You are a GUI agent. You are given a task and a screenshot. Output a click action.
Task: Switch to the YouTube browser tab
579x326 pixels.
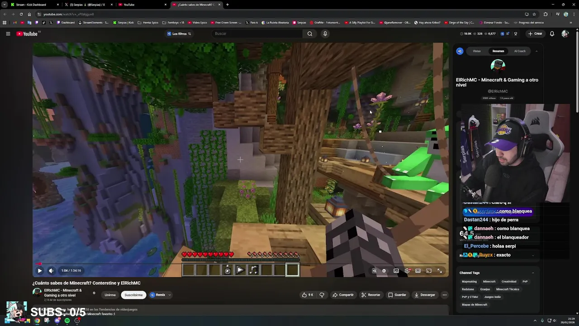click(x=142, y=5)
